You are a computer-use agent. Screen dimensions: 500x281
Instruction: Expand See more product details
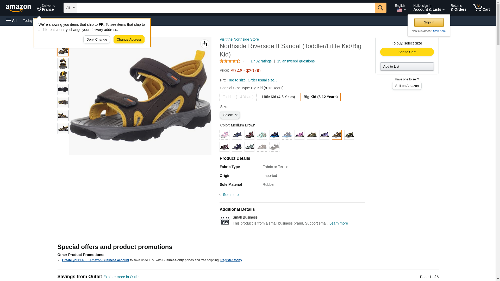pyautogui.click(x=230, y=195)
